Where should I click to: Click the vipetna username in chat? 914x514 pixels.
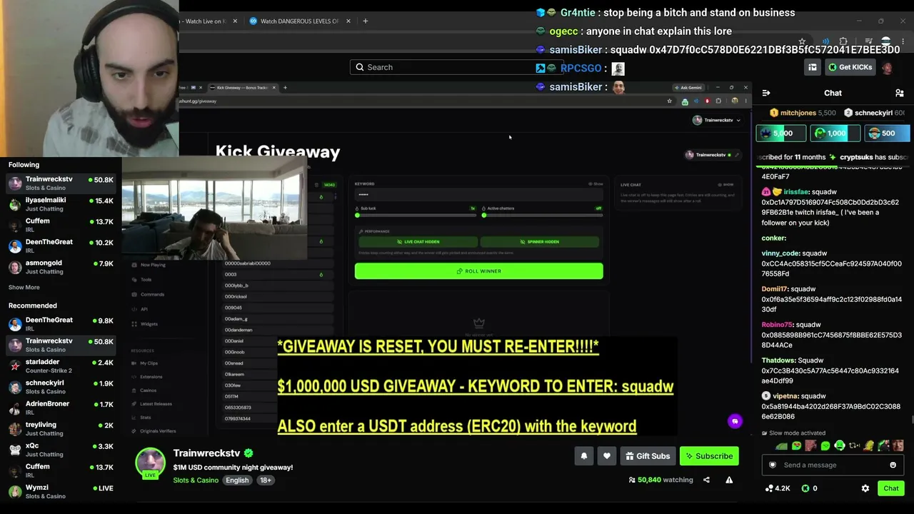click(785, 396)
